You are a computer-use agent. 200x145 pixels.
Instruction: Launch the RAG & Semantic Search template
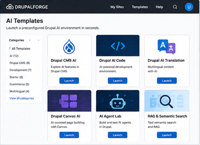click(167, 135)
